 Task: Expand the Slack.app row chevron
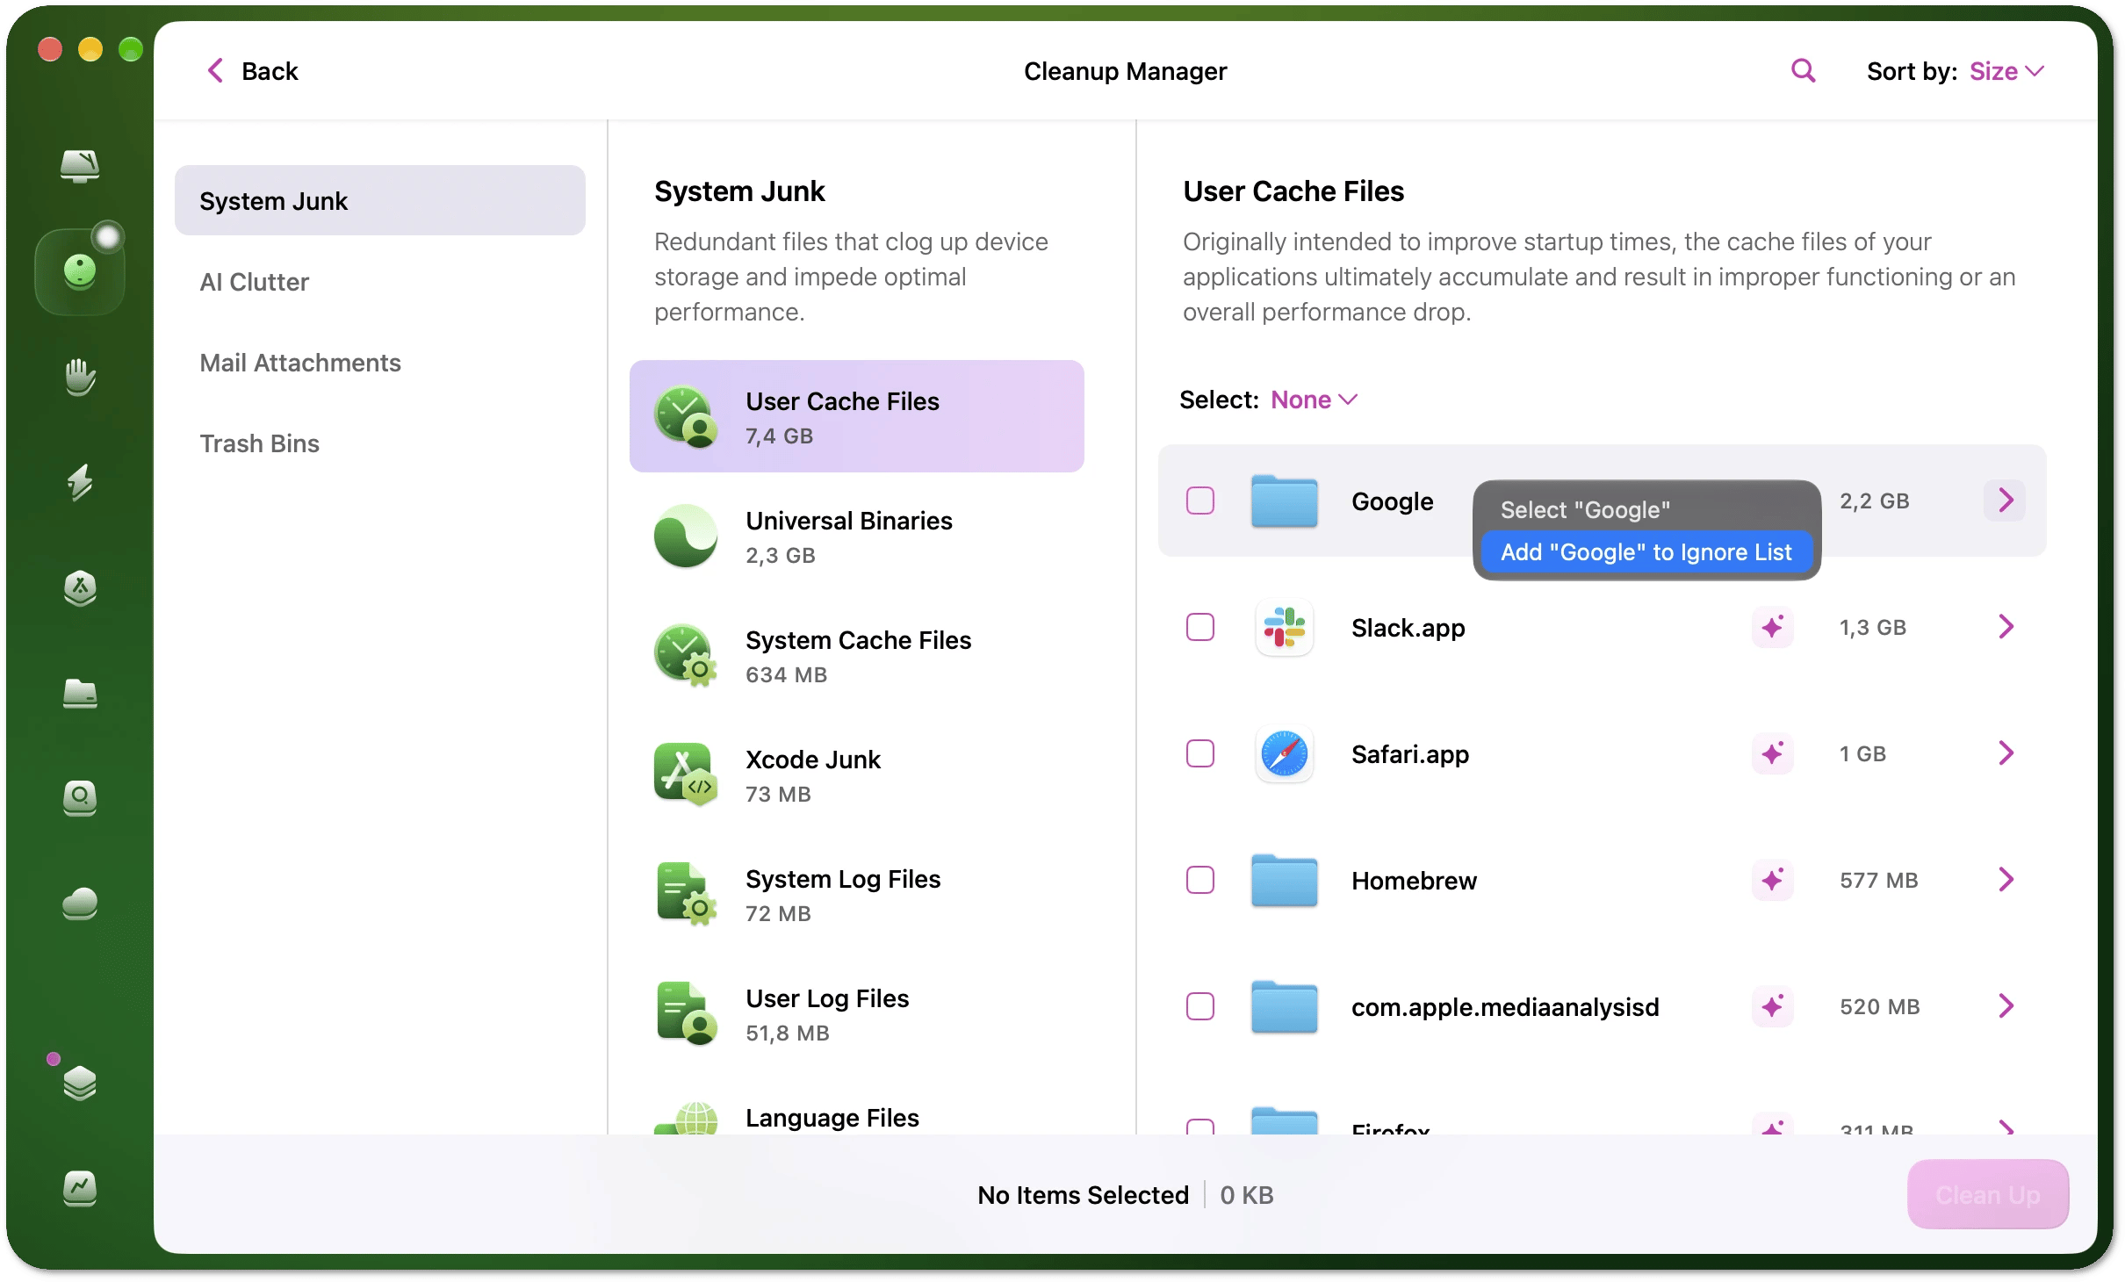2006,627
